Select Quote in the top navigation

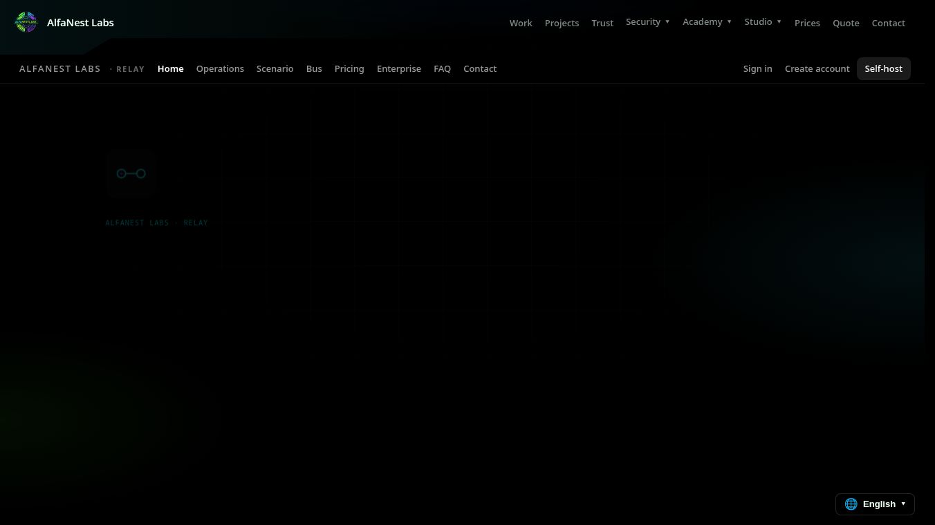coord(846,23)
